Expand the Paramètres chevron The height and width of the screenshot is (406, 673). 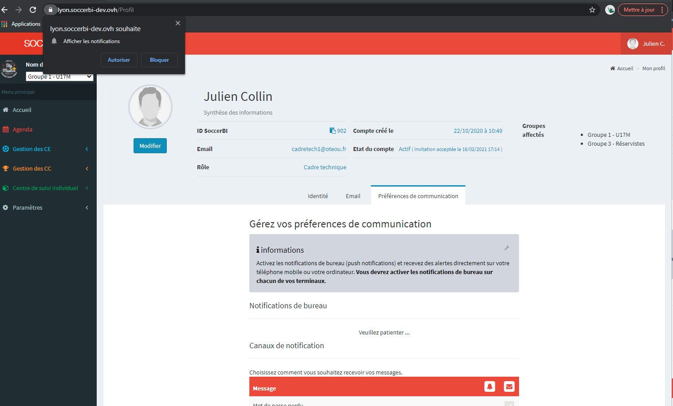click(x=87, y=207)
